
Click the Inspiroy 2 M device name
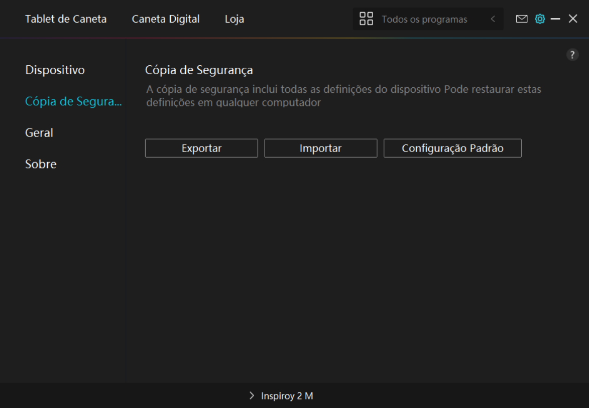point(287,396)
